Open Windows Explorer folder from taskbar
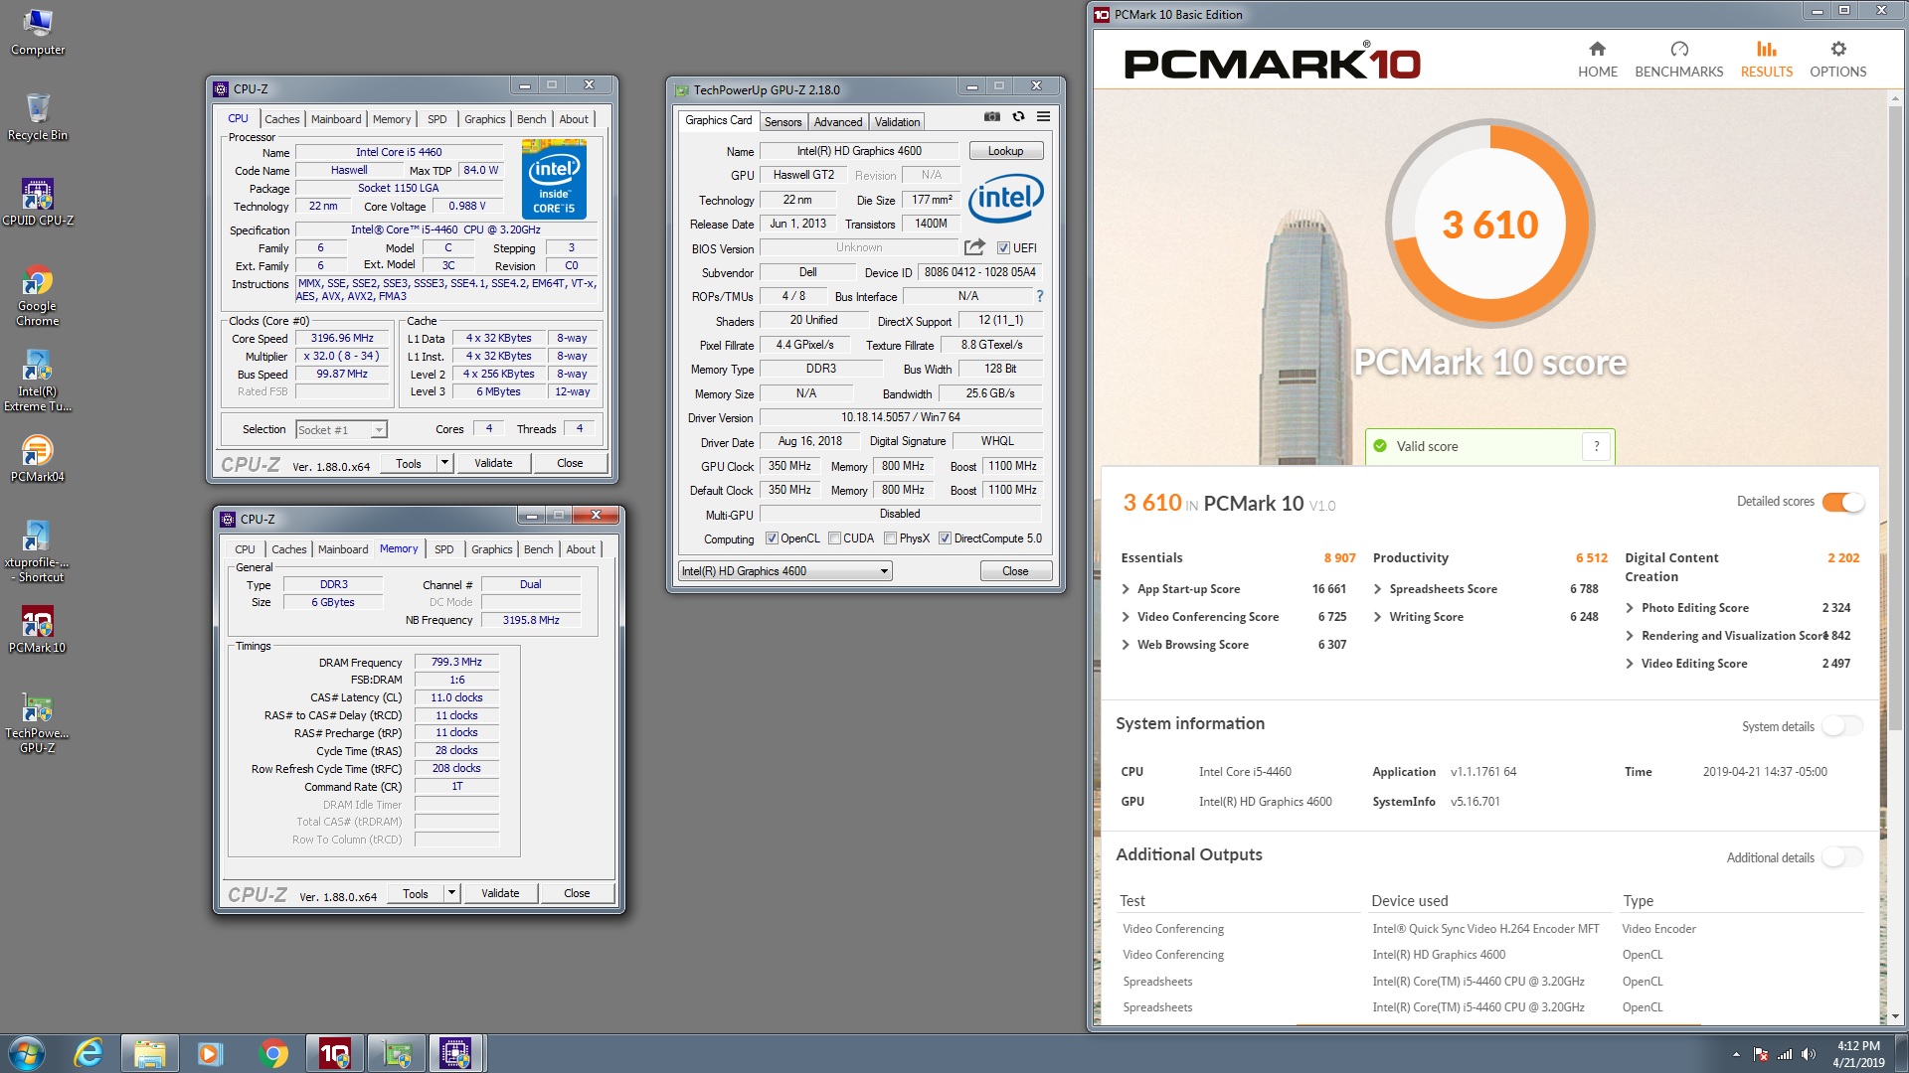The image size is (1909, 1073). (x=149, y=1053)
